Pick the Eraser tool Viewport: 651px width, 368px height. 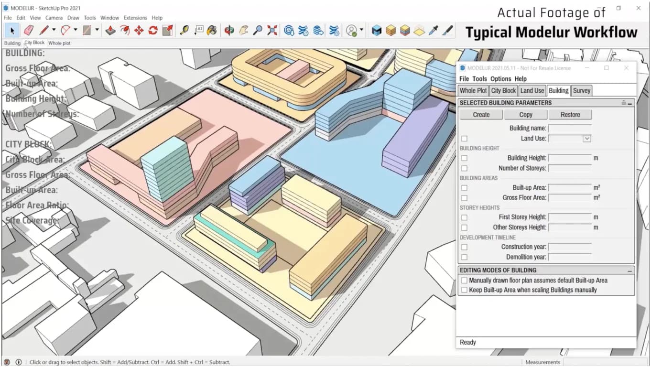click(x=28, y=31)
